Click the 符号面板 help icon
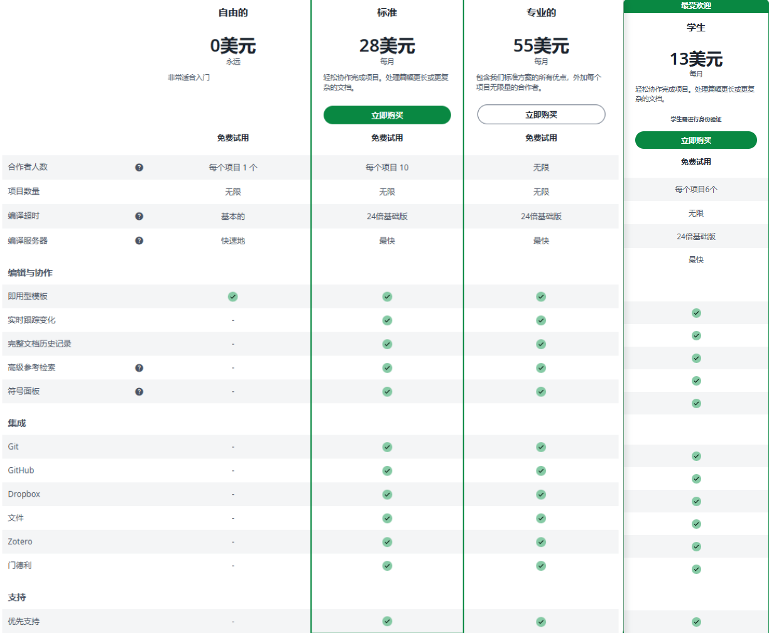The image size is (769, 633). tap(139, 391)
